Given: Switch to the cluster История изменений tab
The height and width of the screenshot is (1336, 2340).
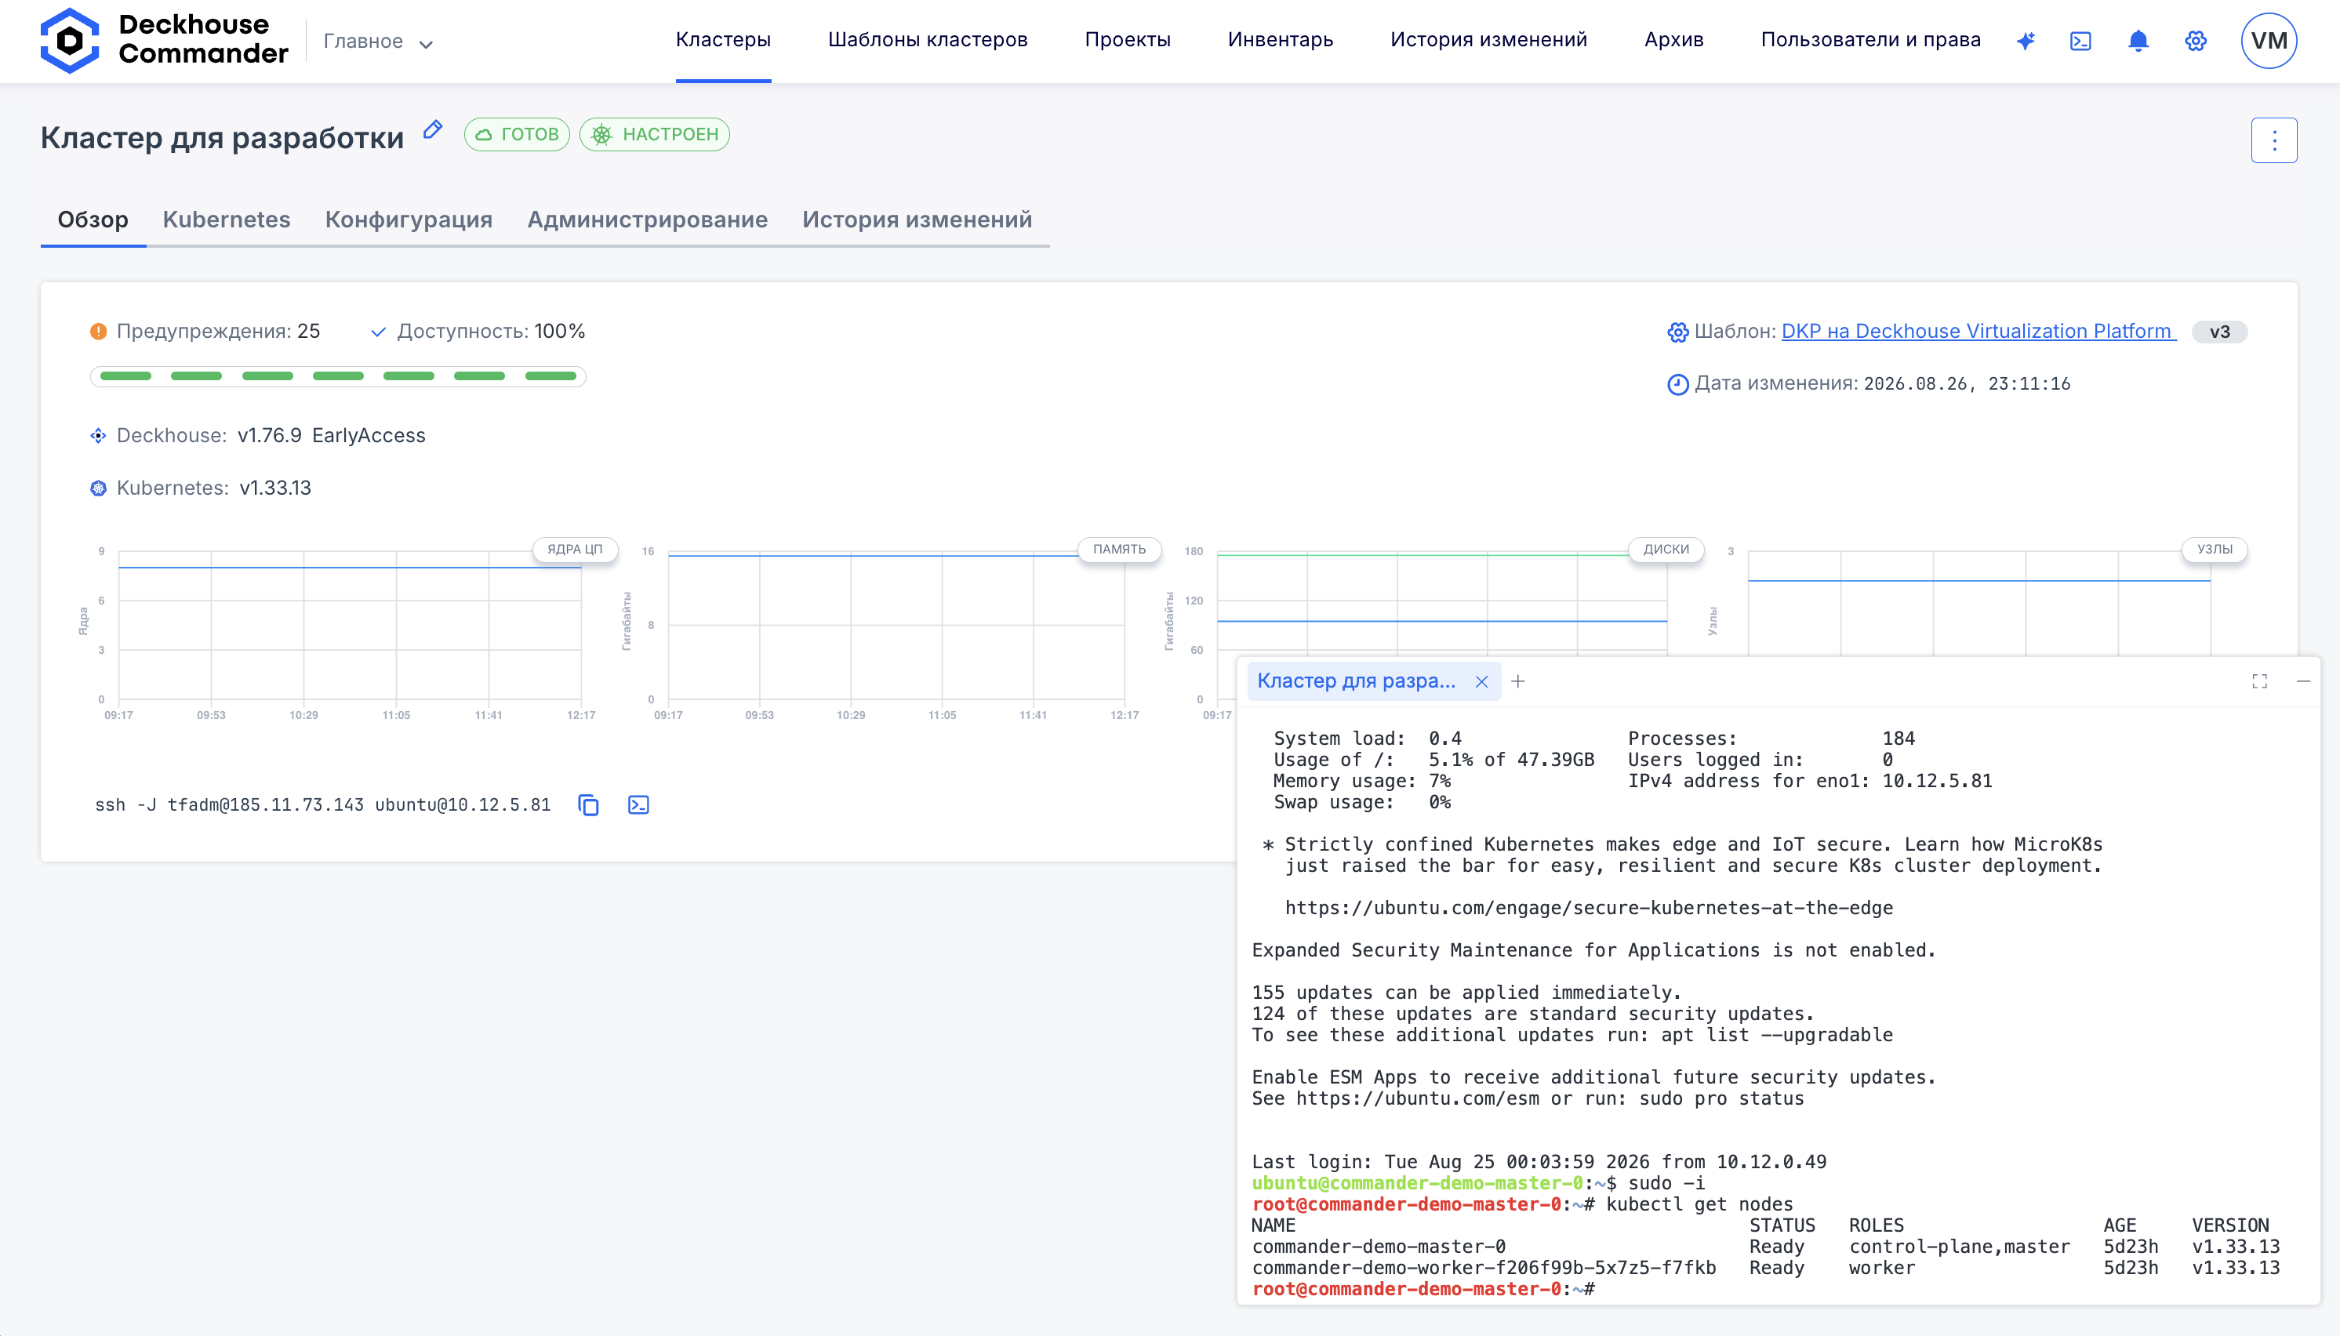Looking at the screenshot, I should pos(917,220).
